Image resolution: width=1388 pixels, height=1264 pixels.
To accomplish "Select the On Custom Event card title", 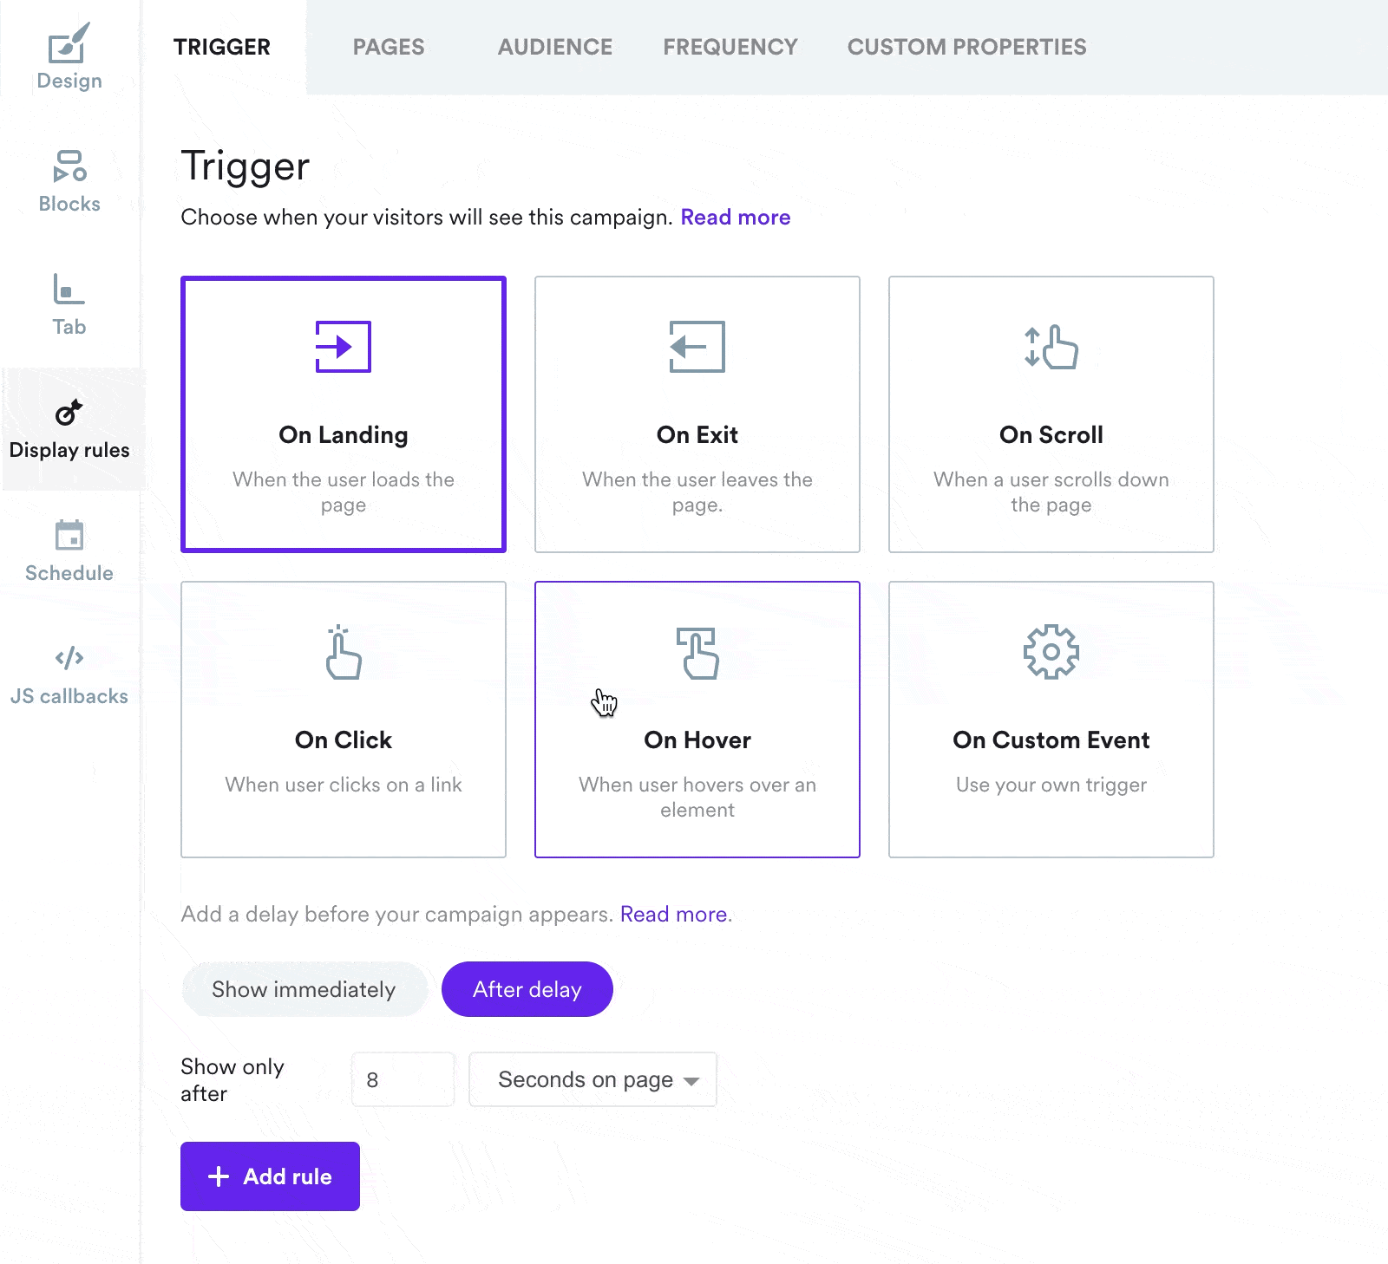I will tap(1051, 740).
